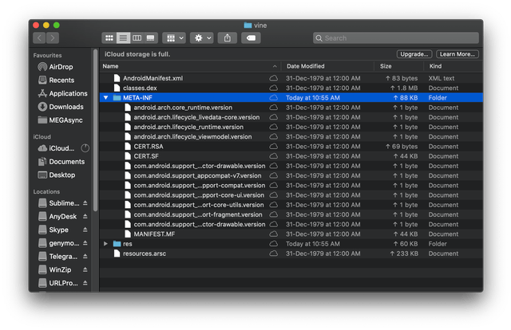Eject the URLPro volume
The width and height of the screenshot is (511, 330).
[85, 283]
